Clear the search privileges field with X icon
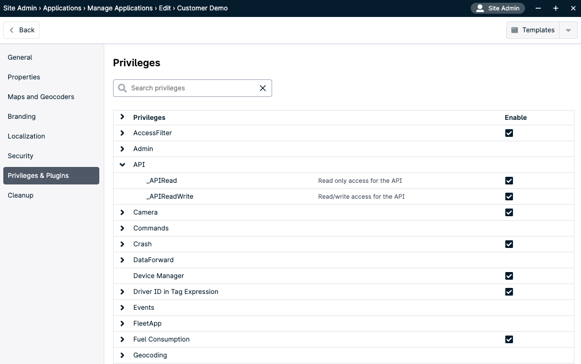Viewport: 581px width, 364px height. (x=262, y=88)
